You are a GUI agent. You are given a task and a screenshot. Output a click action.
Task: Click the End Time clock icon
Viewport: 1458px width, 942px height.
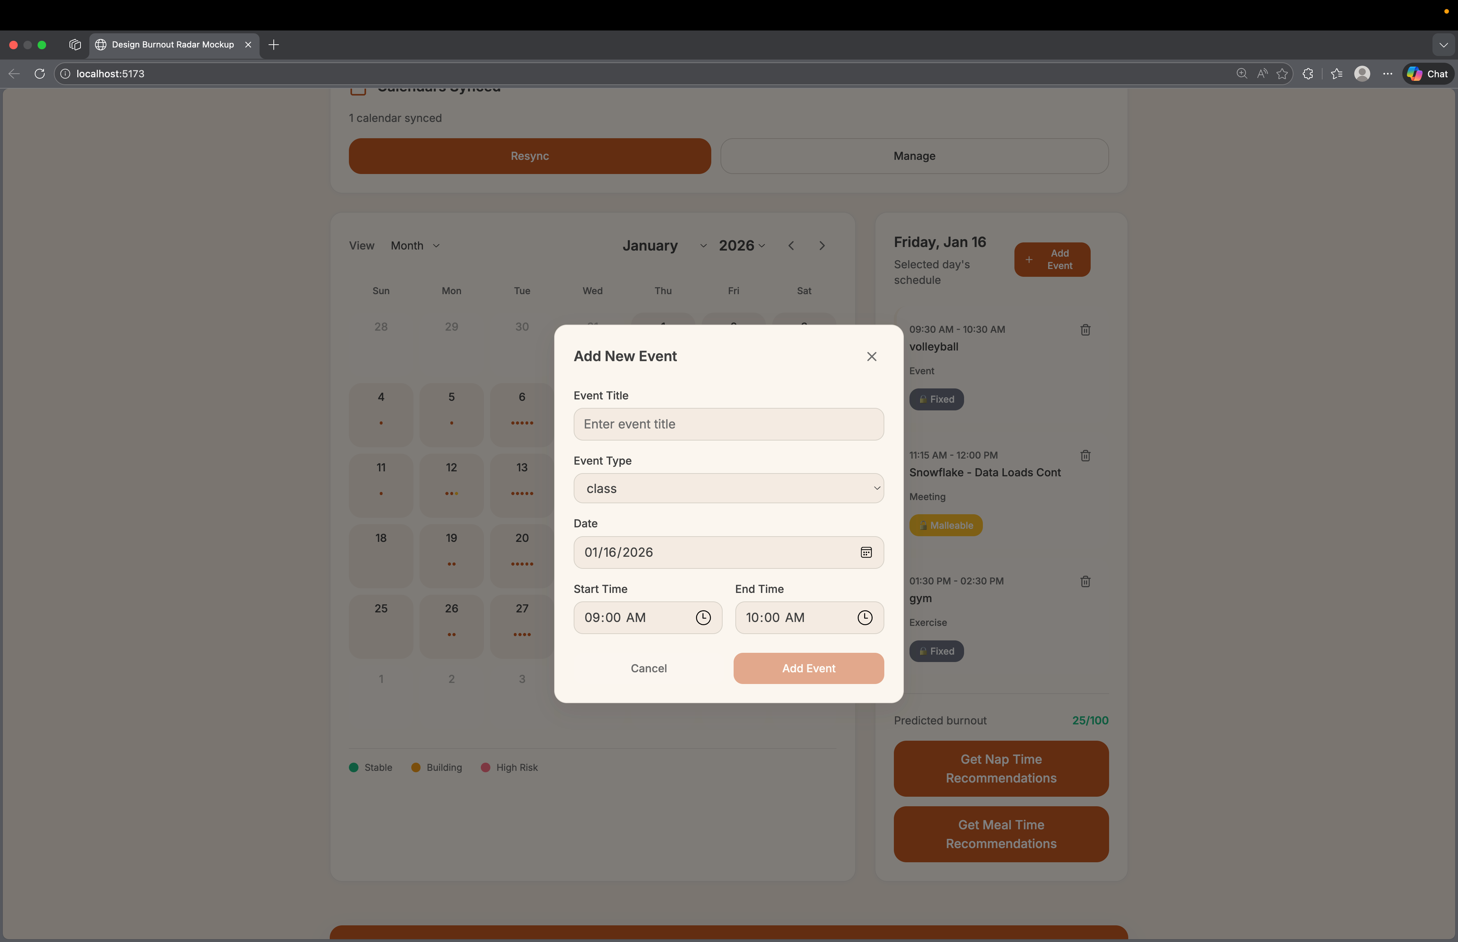pos(864,618)
